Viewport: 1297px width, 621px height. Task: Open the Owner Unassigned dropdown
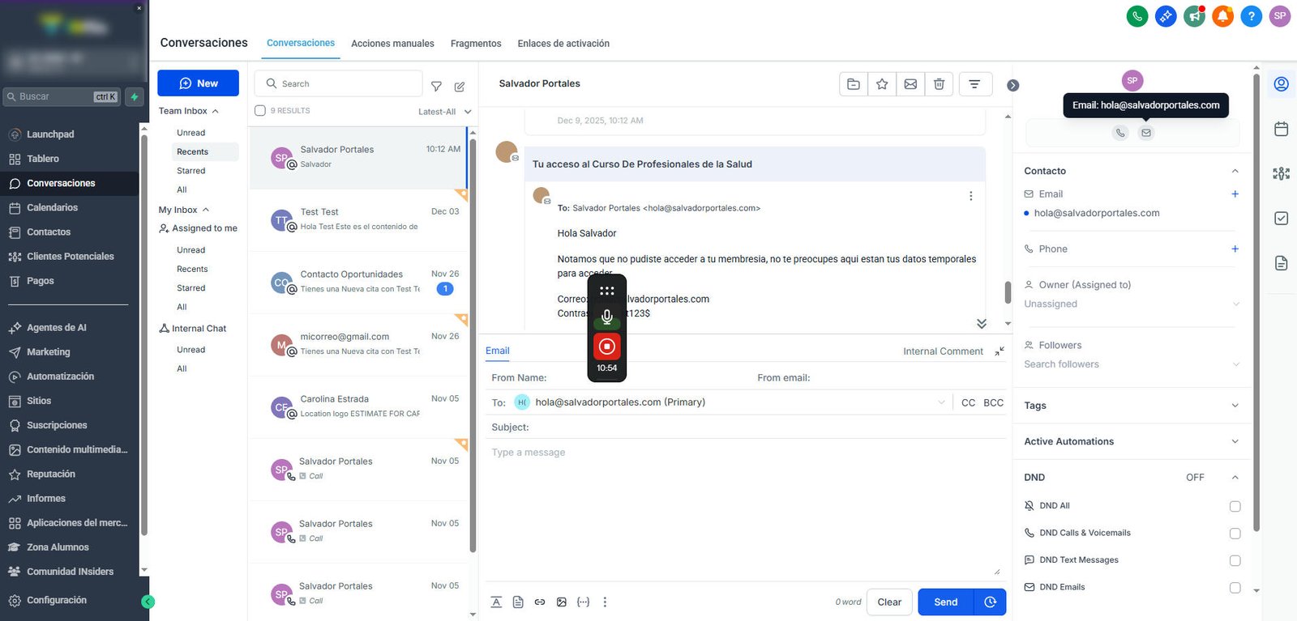coord(1132,304)
